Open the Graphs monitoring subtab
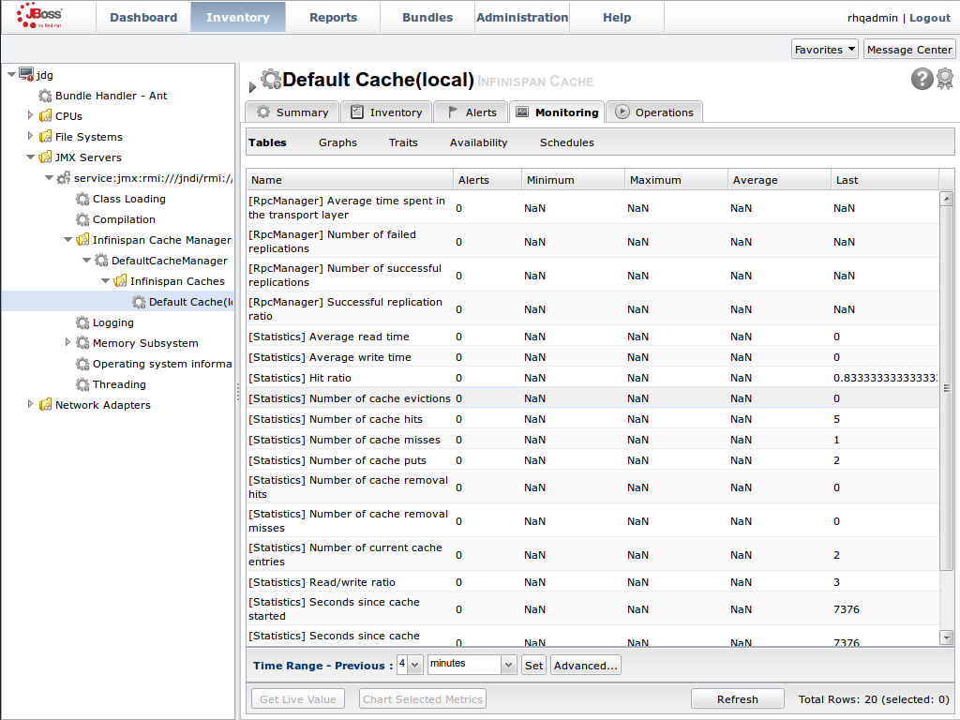This screenshot has height=720, width=960. pyautogui.click(x=337, y=142)
